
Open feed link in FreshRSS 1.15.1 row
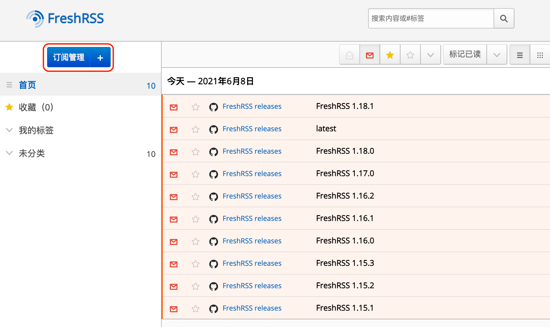pyautogui.click(x=252, y=308)
